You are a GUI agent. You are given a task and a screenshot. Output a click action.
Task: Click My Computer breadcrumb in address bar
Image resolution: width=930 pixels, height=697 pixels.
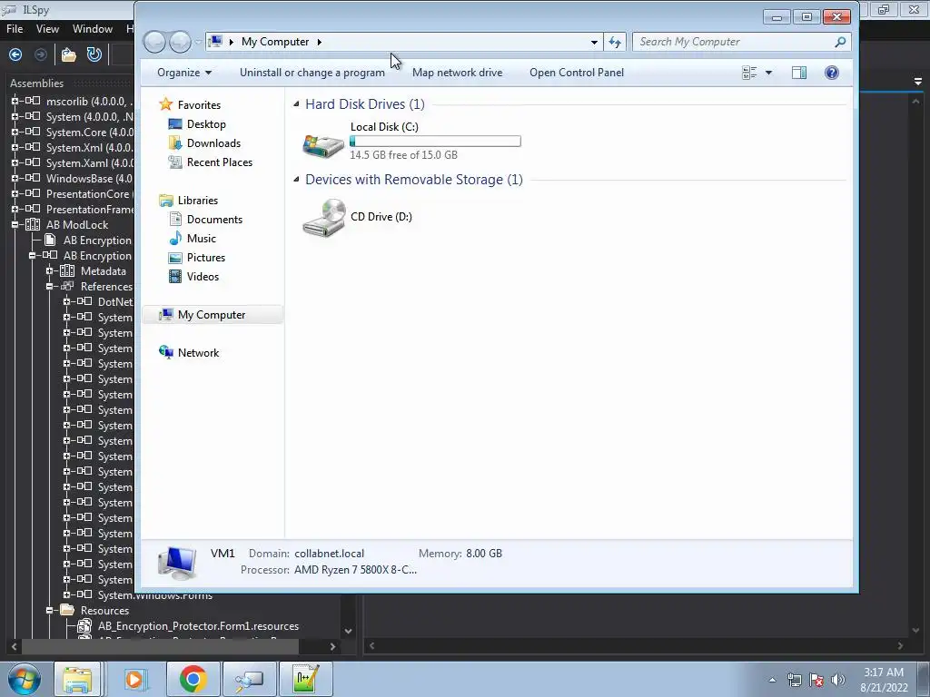(275, 42)
